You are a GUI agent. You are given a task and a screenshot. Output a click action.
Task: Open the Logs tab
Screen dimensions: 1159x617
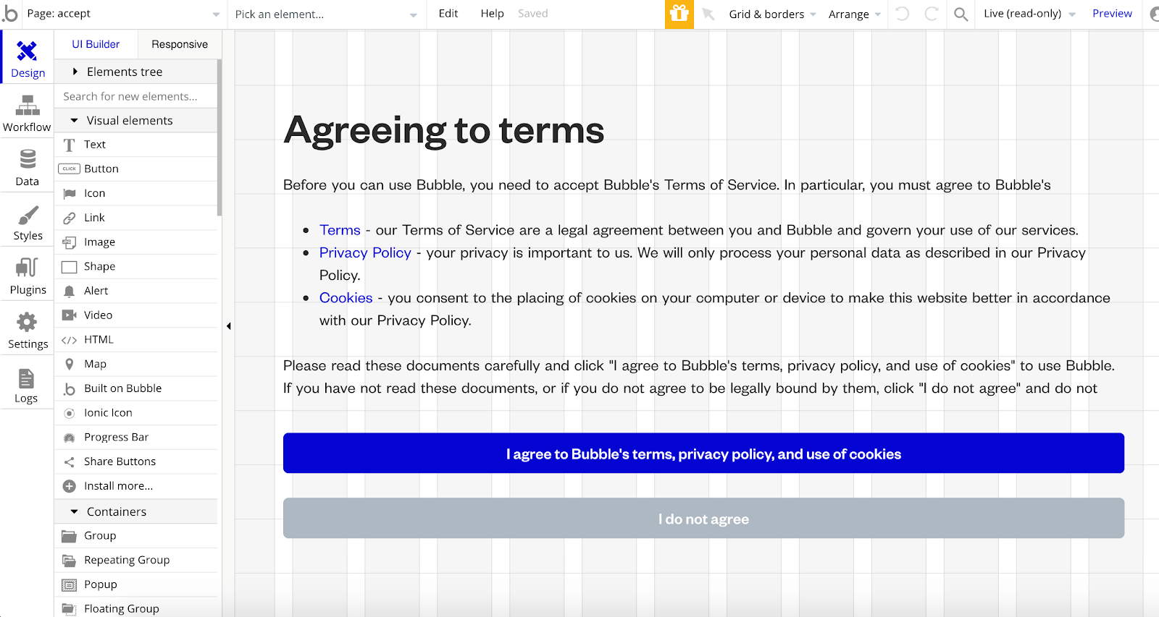tap(28, 384)
